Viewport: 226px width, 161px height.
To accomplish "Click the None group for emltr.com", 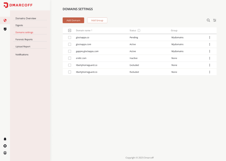I will pos(174,58).
